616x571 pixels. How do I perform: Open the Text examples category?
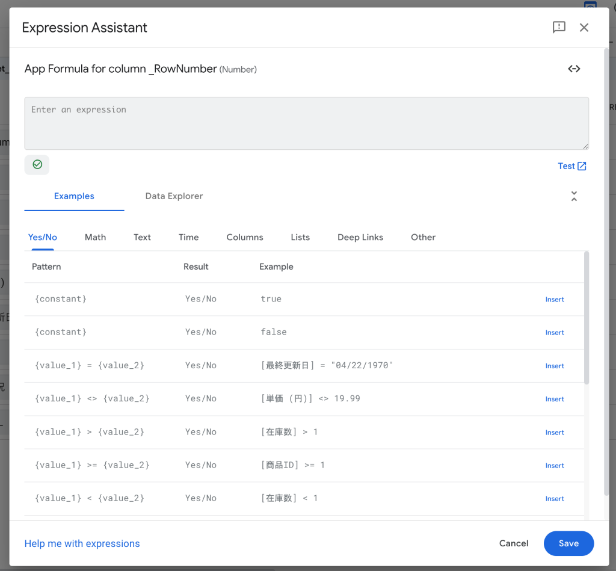coord(142,237)
